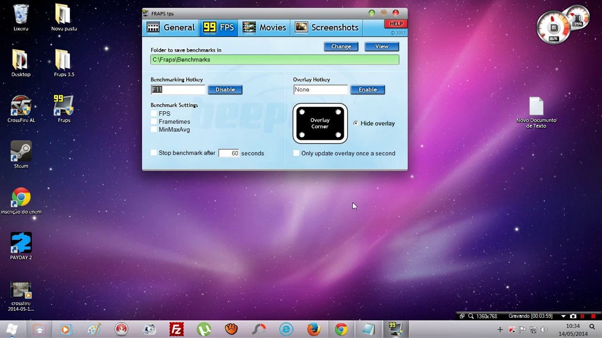Open the volume control in tray
This screenshot has height=338, width=602.
[x=545, y=330]
